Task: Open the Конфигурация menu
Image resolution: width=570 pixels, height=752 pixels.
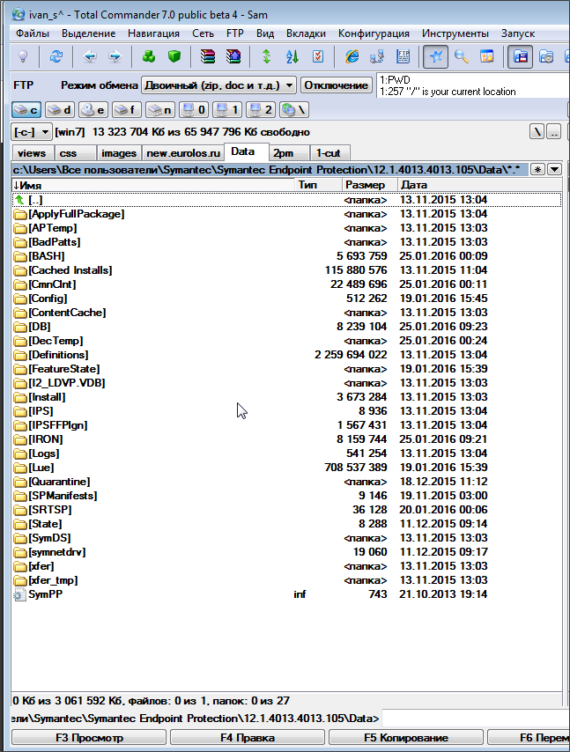Action: (x=374, y=33)
